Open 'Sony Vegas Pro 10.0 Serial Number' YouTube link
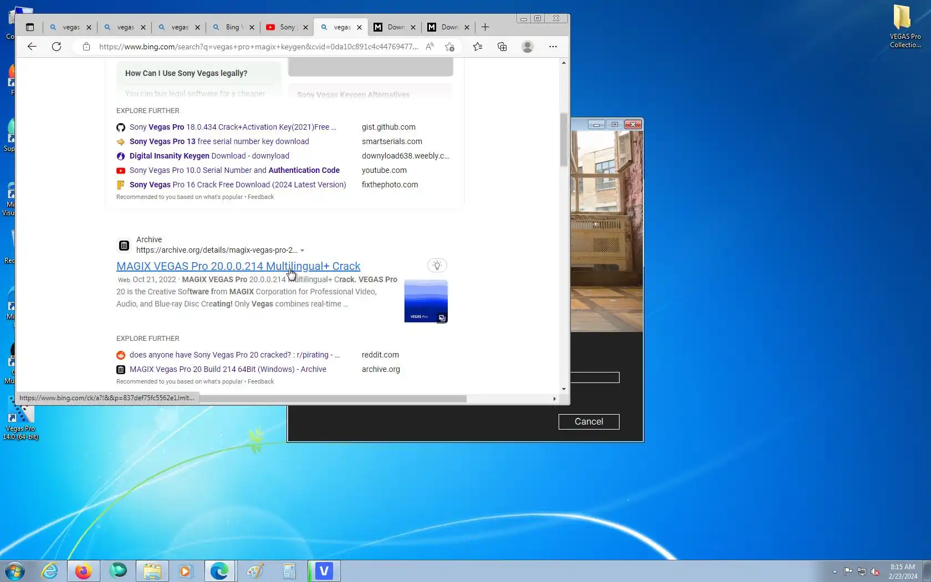The width and height of the screenshot is (931, 582). click(234, 170)
